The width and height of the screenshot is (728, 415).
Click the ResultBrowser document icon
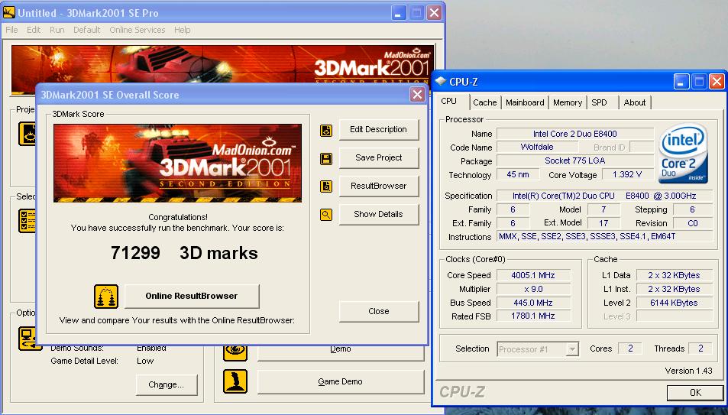(x=326, y=186)
